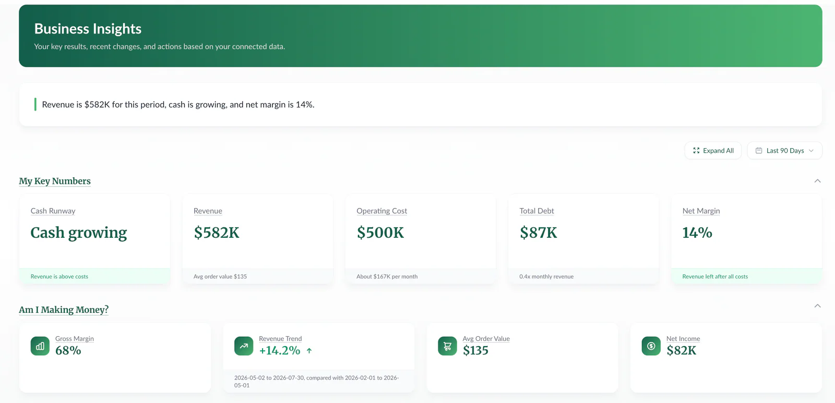This screenshot has height=403, width=835.
Task: Click the Gross Margin label
Action: coord(75,338)
